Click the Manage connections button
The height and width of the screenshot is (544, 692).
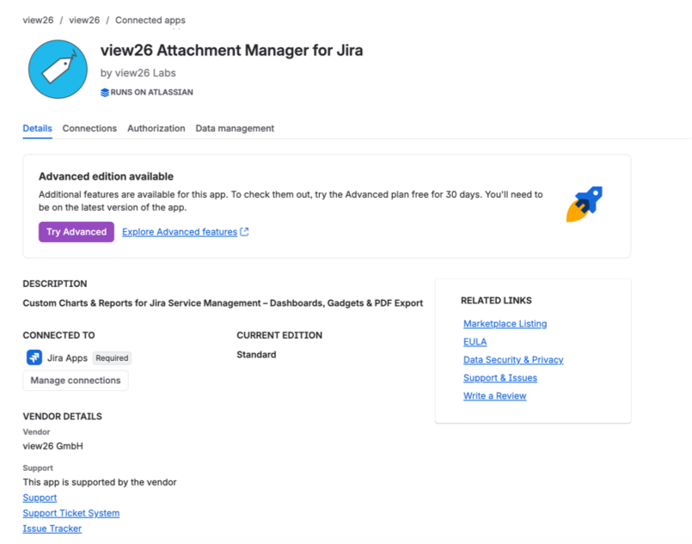[76, 381]
